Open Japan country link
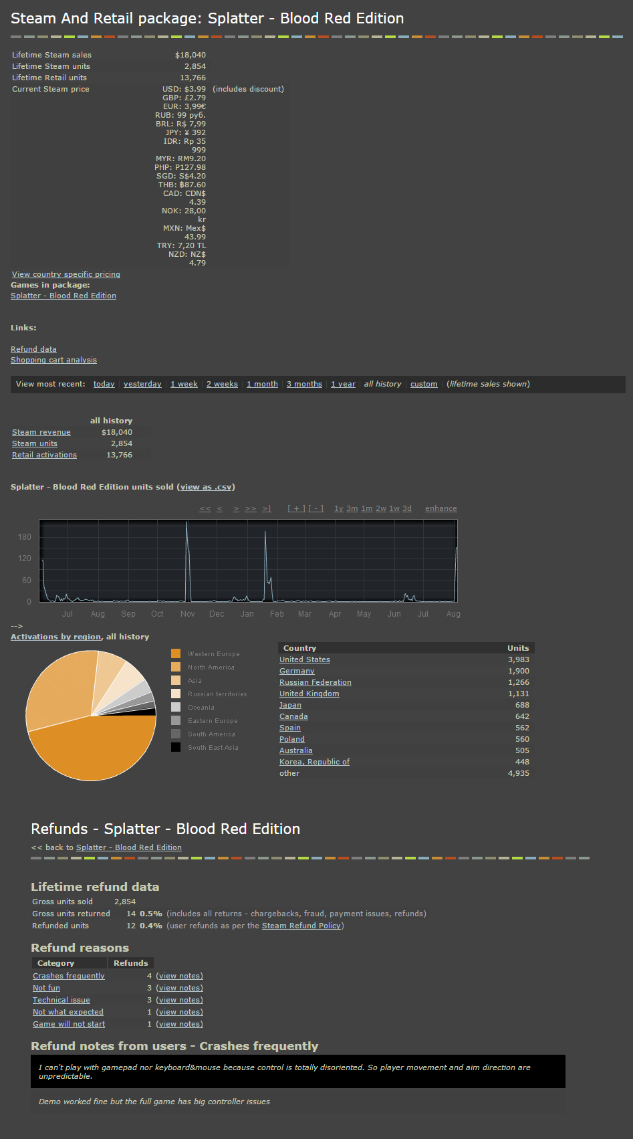This screenshot has height=1139, width=633. click(x=290, y=705)
